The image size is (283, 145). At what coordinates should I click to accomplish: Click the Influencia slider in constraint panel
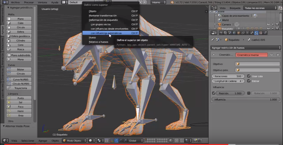click(x=245, y=99)
